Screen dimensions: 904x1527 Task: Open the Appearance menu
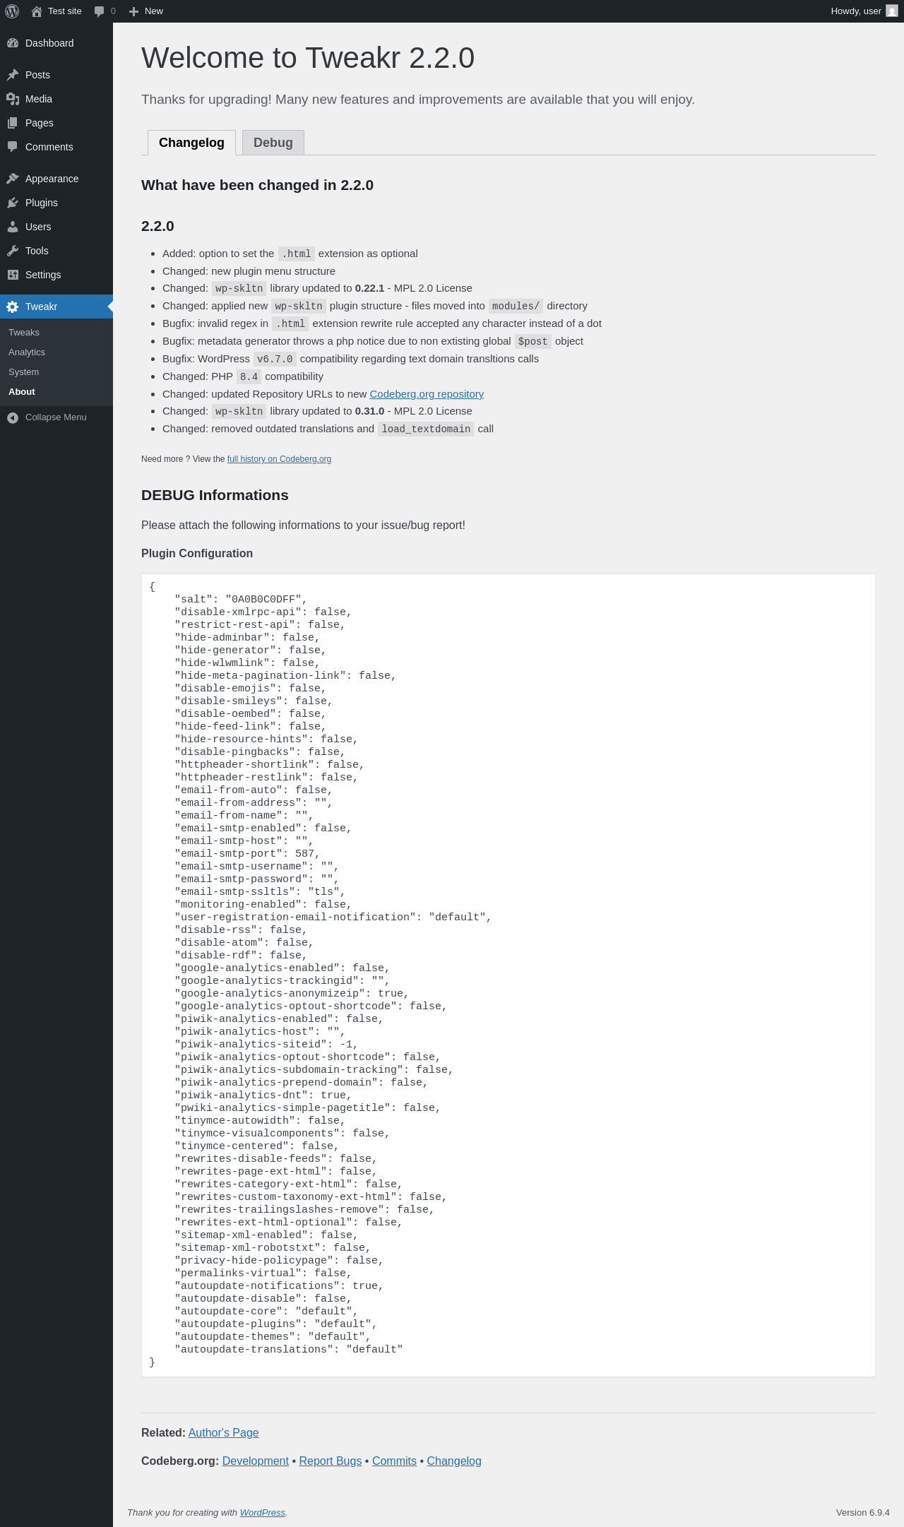[x=52, y=179]
